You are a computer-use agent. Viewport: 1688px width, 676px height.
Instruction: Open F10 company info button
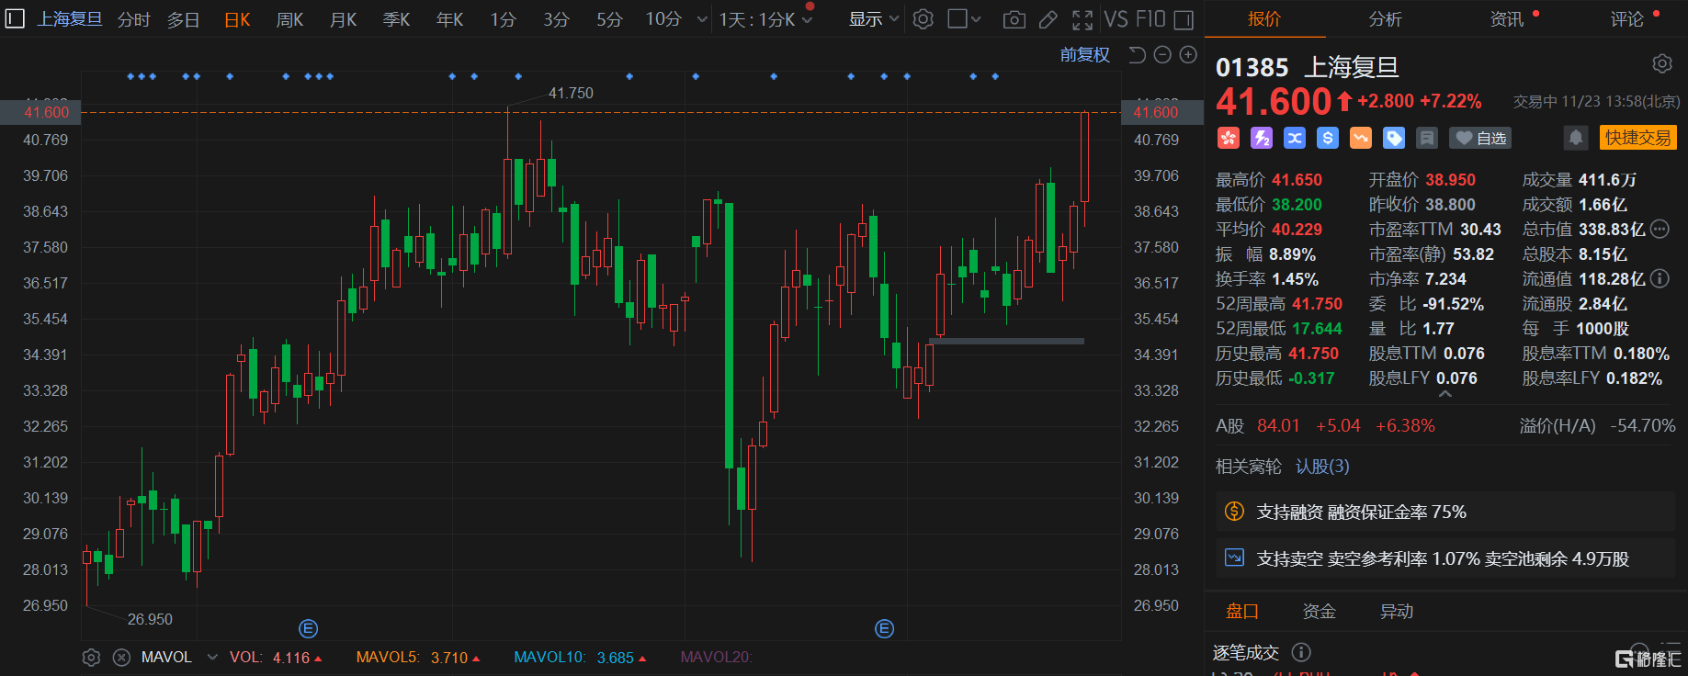point(1150,19)
